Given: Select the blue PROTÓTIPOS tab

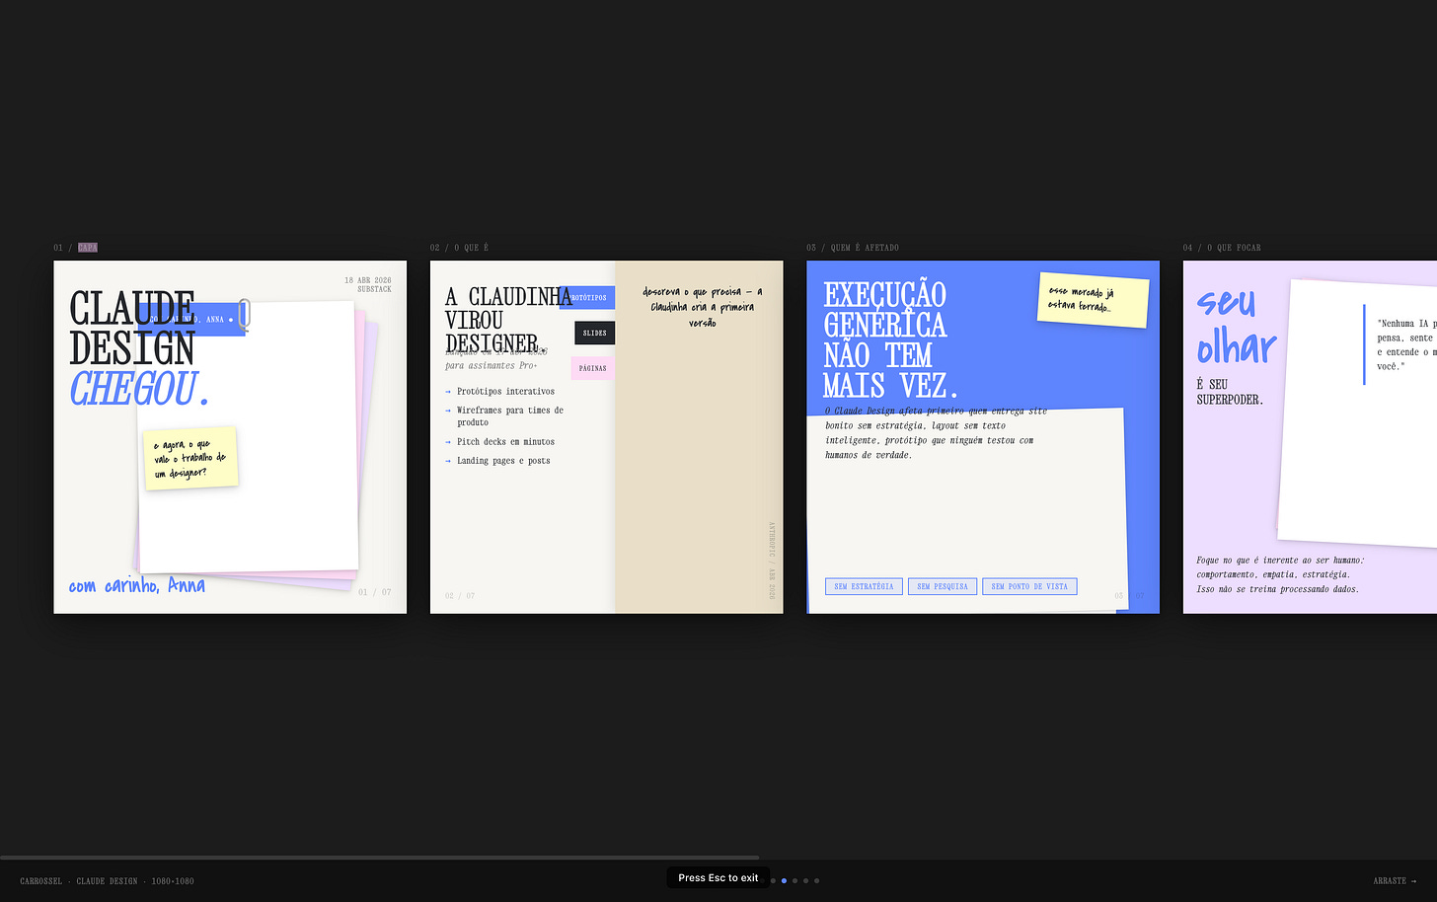Looking at the screenshot, I should (x=587, y=297).
